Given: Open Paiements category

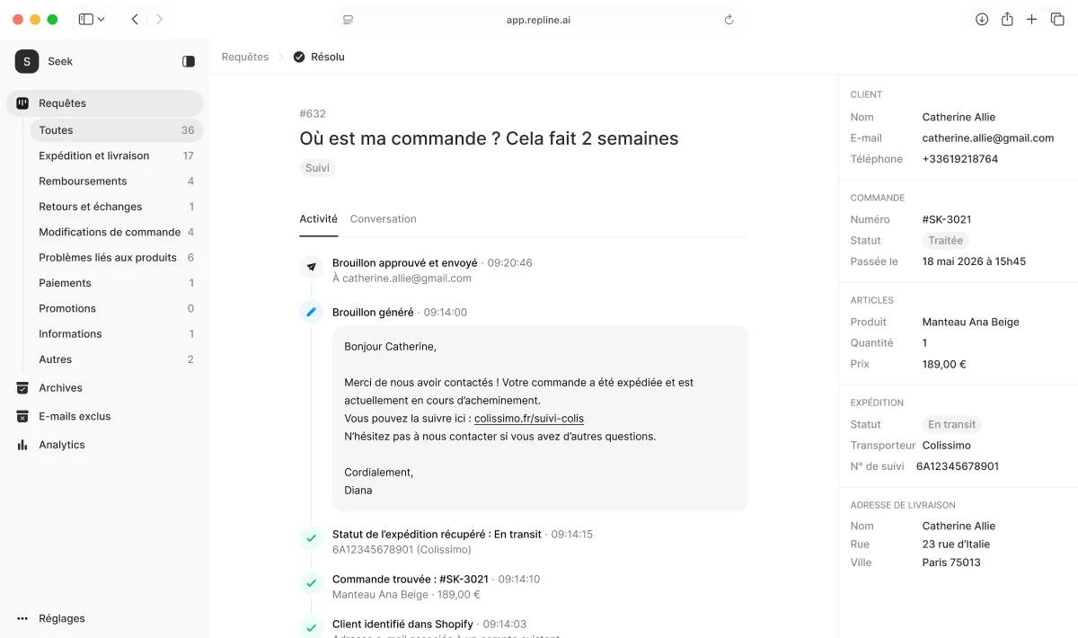Looking at the screenshot, I should point(117,283).
